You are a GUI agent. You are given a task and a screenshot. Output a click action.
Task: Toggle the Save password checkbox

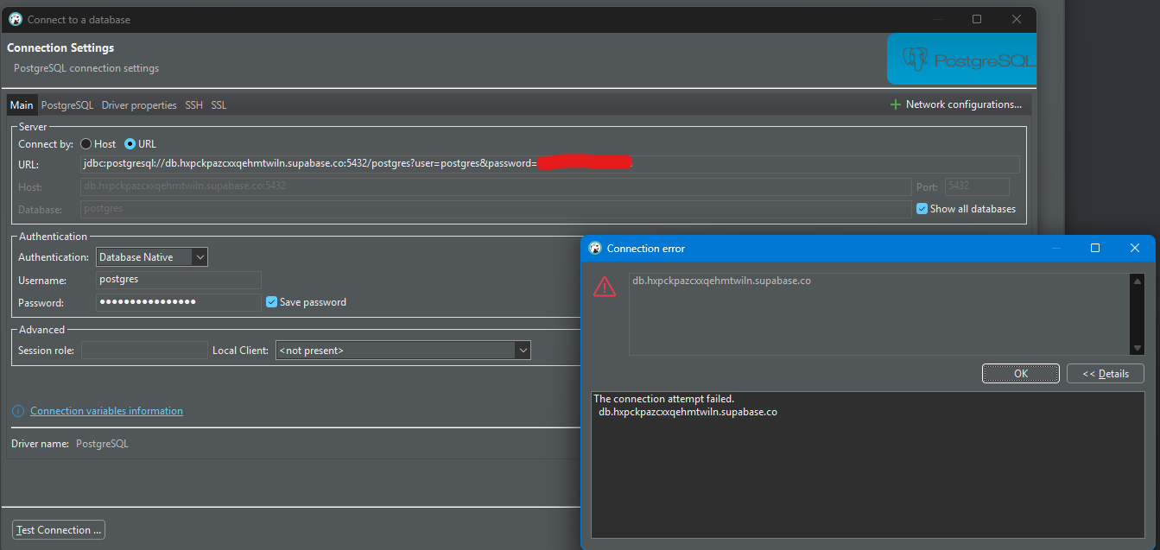271,302
